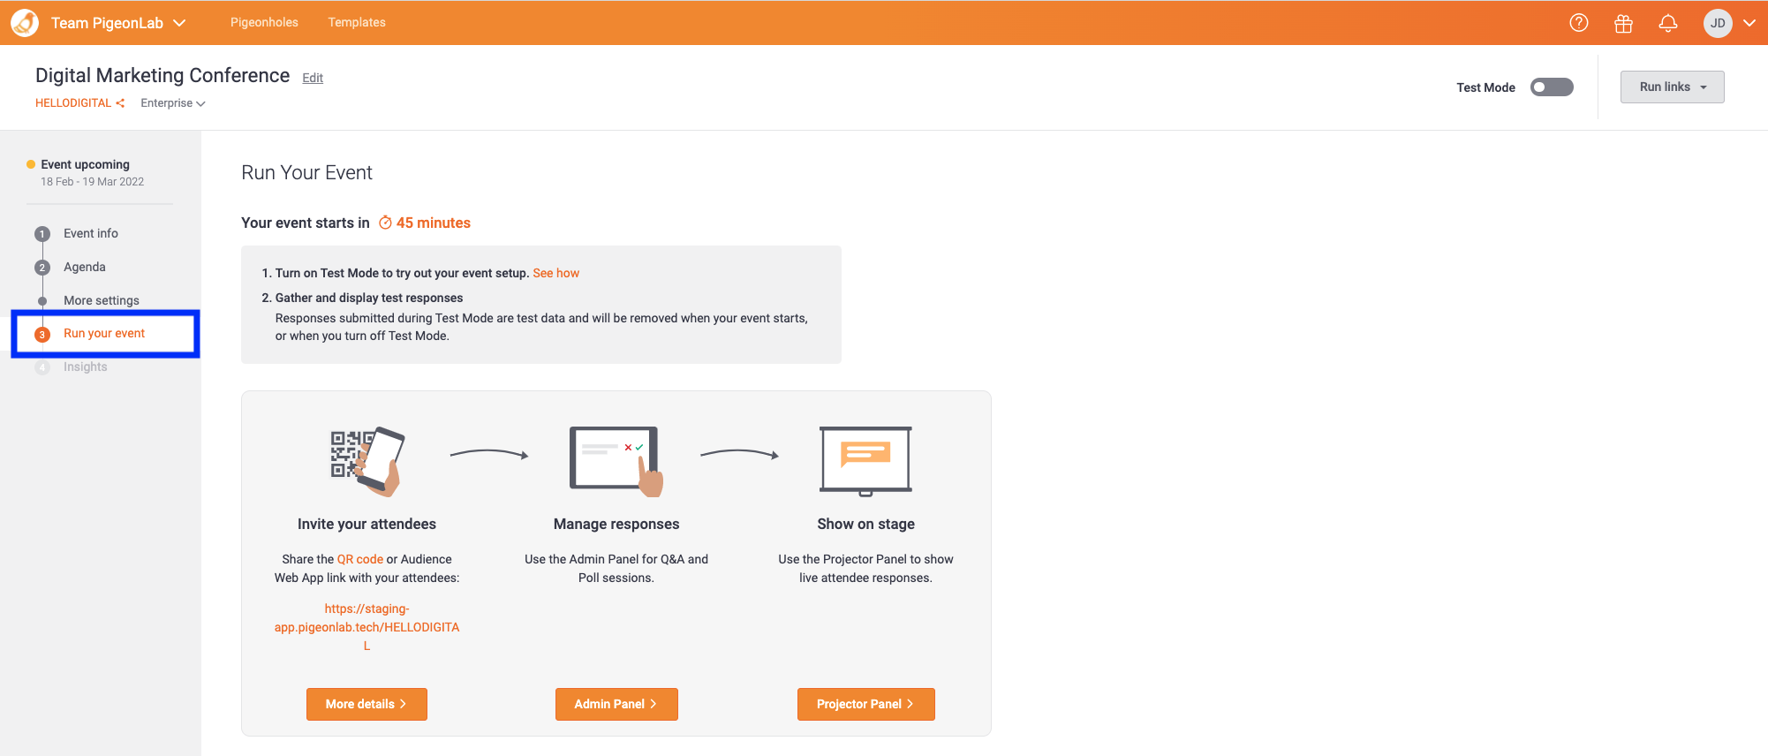This screenshot has width=1768, height=756.
Task: Click the Digital Marketing Conference title
Action: 162,75
